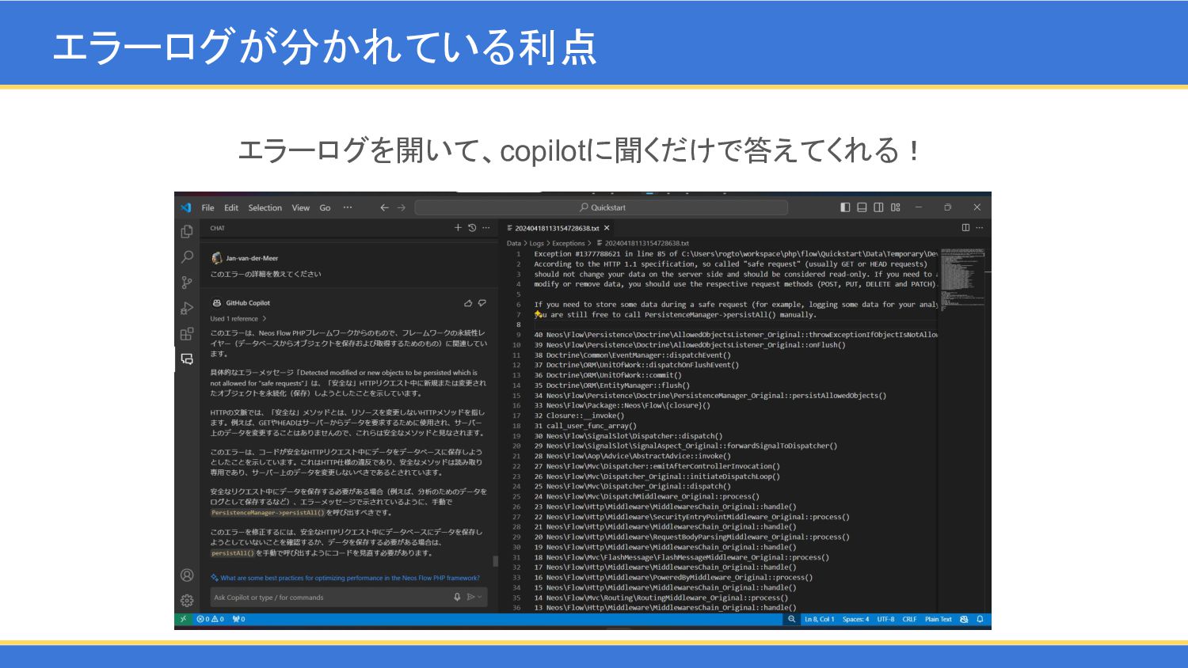The image size is (1188, 668).
Task: Change indentation via Spaces: 4
Action: (855, 620)
